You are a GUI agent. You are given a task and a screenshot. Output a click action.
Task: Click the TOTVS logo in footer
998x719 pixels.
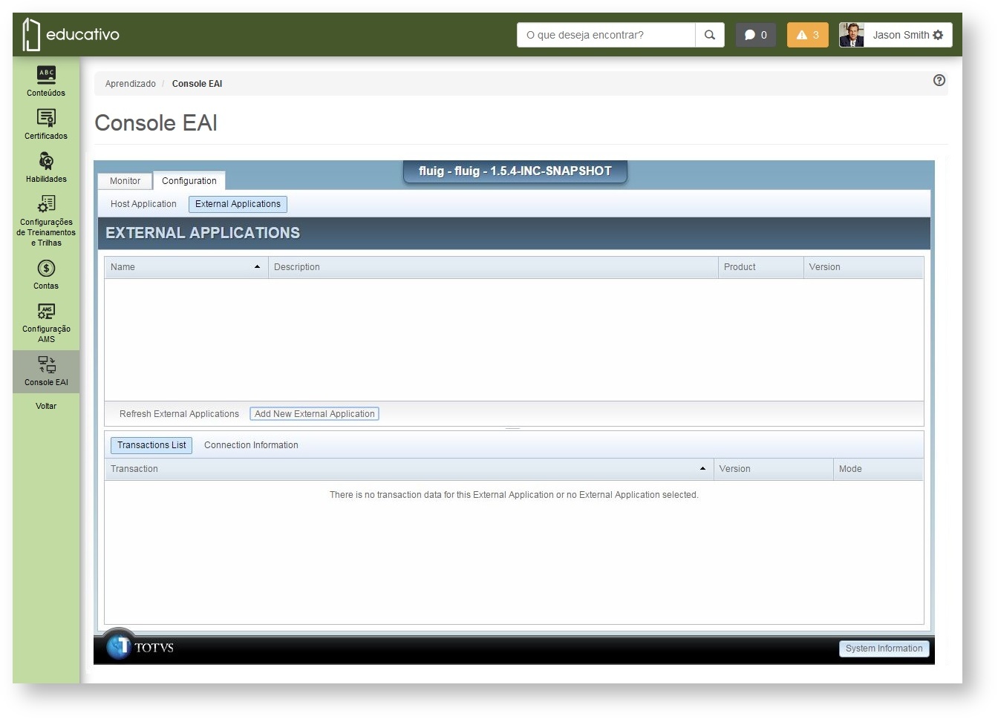(x=140, y=646)
